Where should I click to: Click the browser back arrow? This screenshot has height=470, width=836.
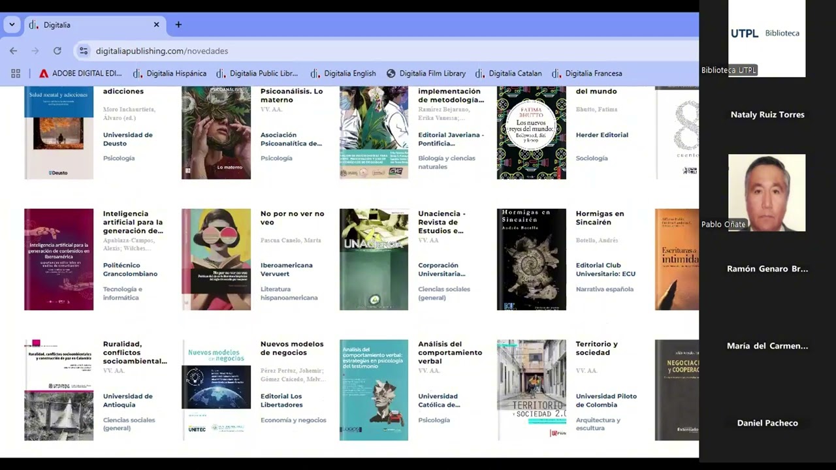coord(13,51)
